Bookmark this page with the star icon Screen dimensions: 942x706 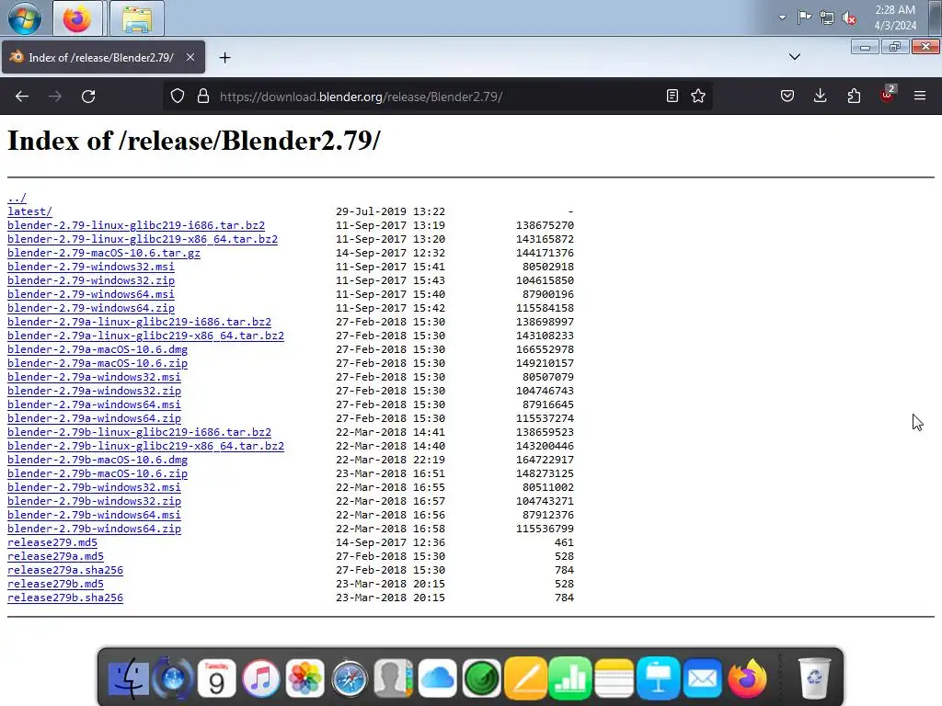click(698, 96)
